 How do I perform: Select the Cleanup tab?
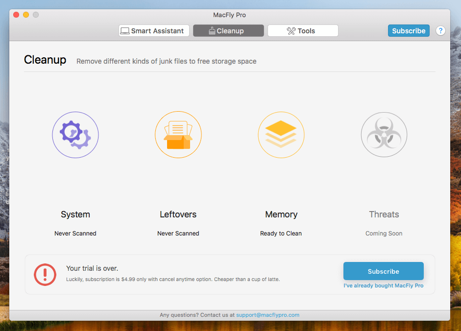pyautogui.click(x=228, y=30)
